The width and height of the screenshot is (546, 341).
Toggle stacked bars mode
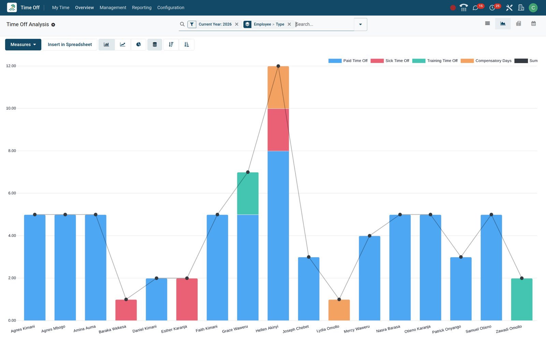155,44
